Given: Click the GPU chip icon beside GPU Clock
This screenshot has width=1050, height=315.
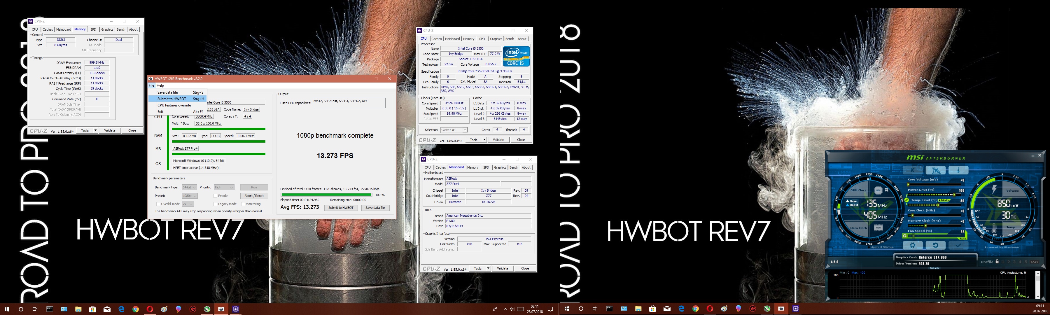Looking at the screenshot, I should (878, 191).
